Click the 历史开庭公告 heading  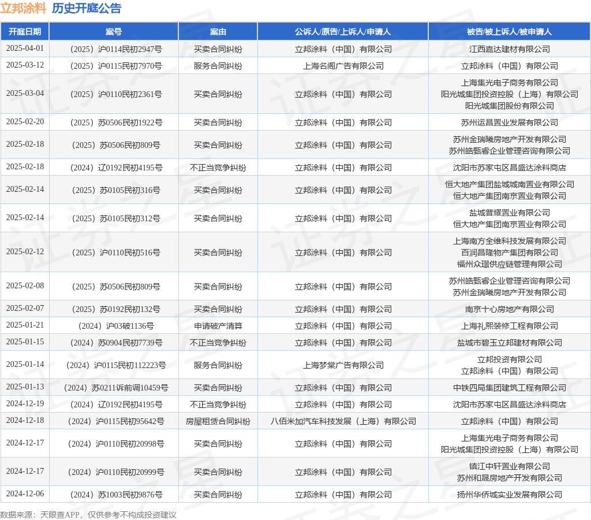87,8
